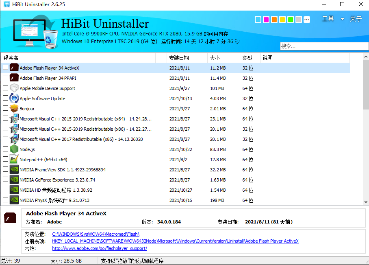Select the Microsoft Visual C++ 2017 Redistributable icon
This screenshot has width=369, height=265.
pyautogui.click(x=14, y=139)
